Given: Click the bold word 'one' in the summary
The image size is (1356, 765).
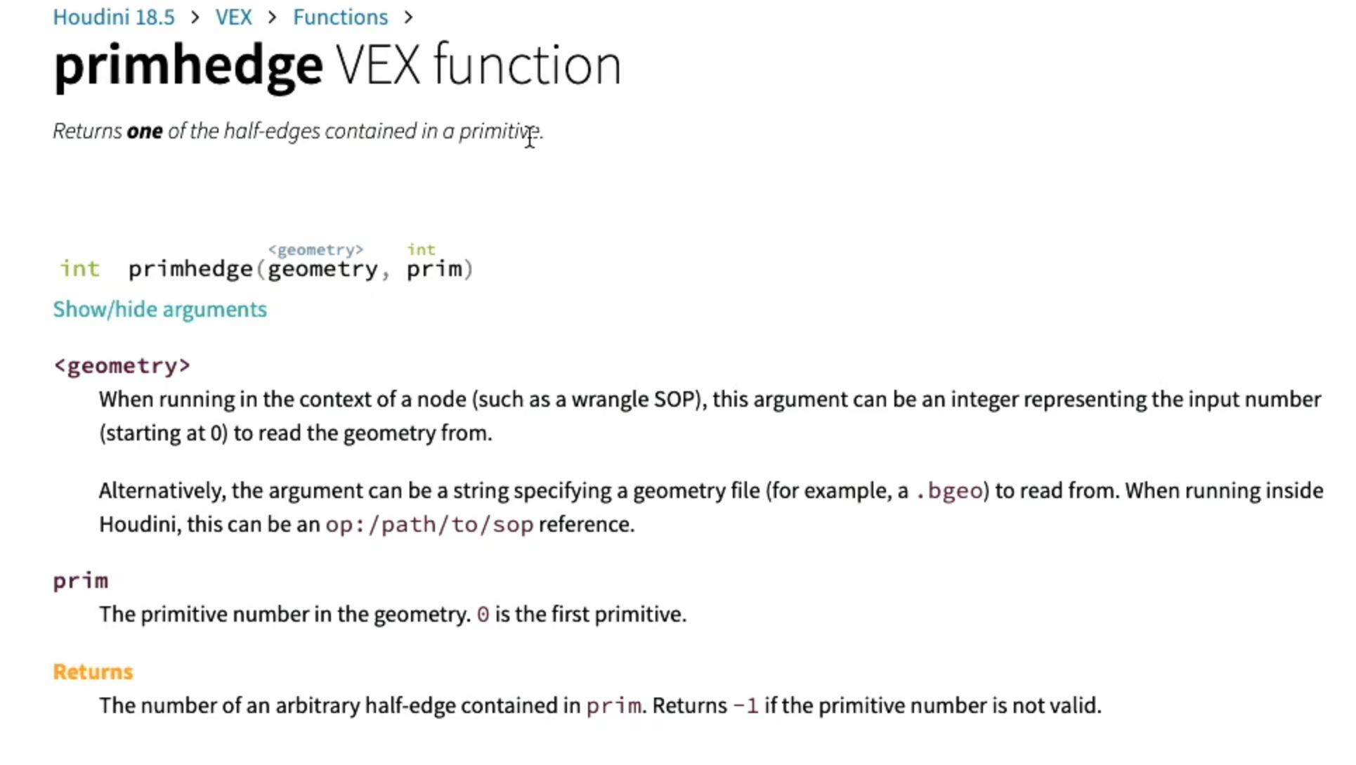Looking at the screenshot, I should coord(145,131).
